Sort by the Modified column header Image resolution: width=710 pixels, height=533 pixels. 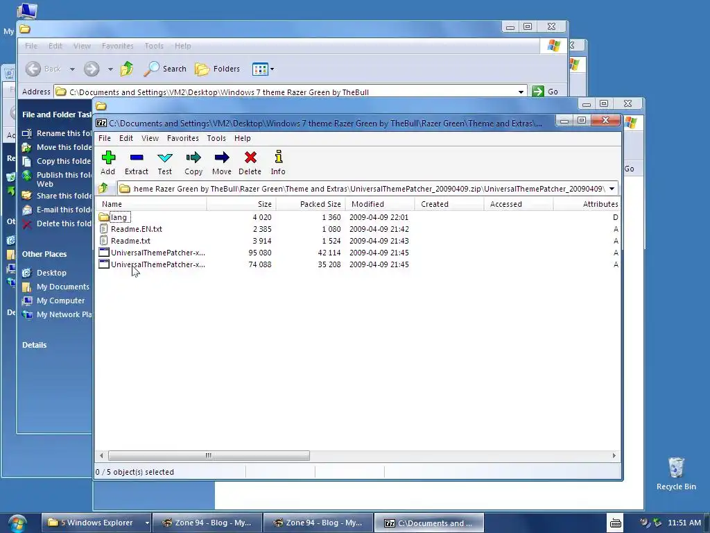point(380,204)
